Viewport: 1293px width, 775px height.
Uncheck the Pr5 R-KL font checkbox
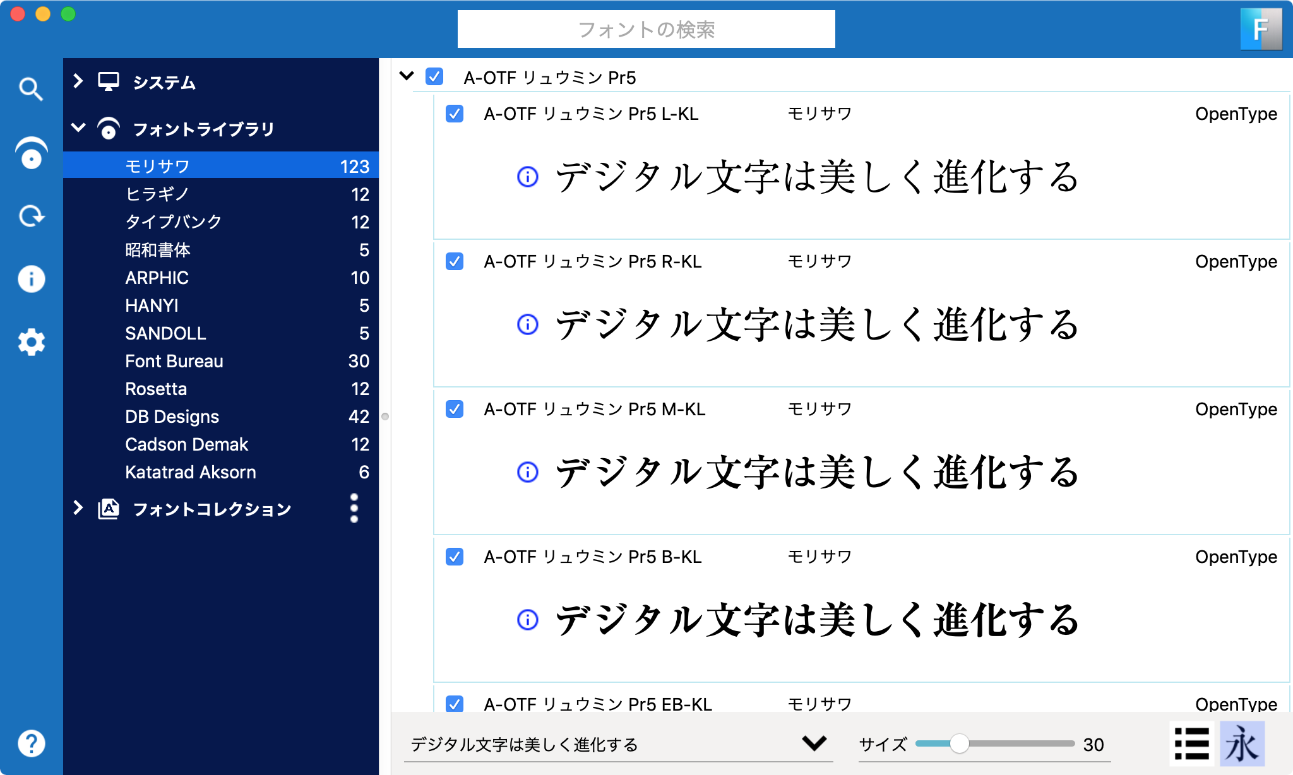tap(455, 261)
